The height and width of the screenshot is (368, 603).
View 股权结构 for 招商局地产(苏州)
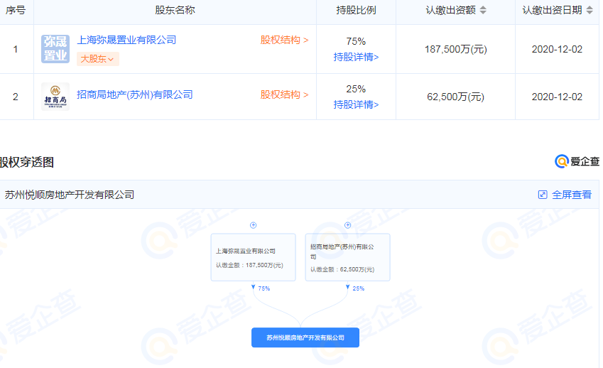[284, 94]
